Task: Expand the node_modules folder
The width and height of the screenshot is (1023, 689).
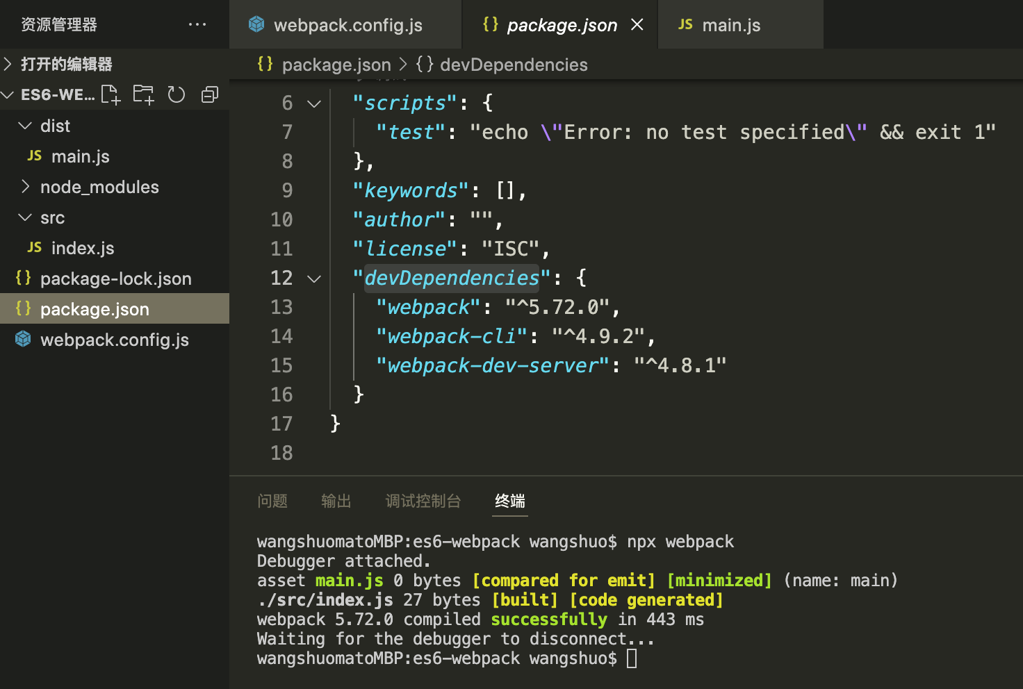Action: click(25, 187)
